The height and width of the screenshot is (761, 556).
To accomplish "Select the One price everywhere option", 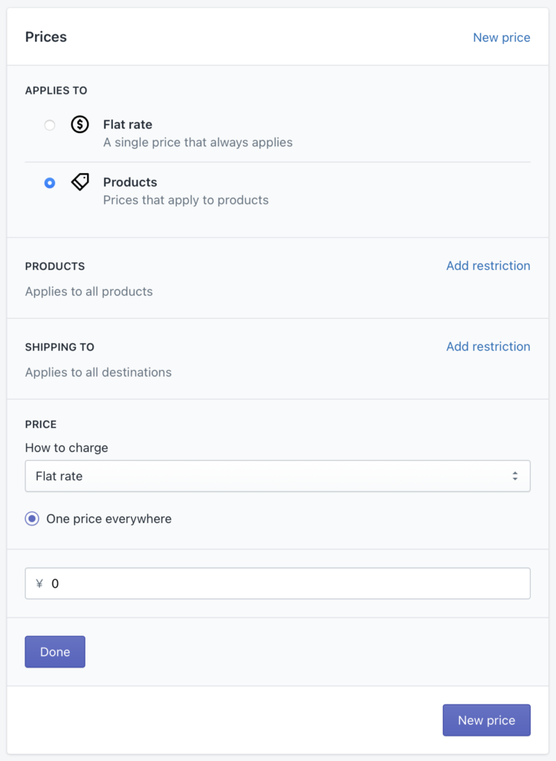I will [x=32, y=519].
